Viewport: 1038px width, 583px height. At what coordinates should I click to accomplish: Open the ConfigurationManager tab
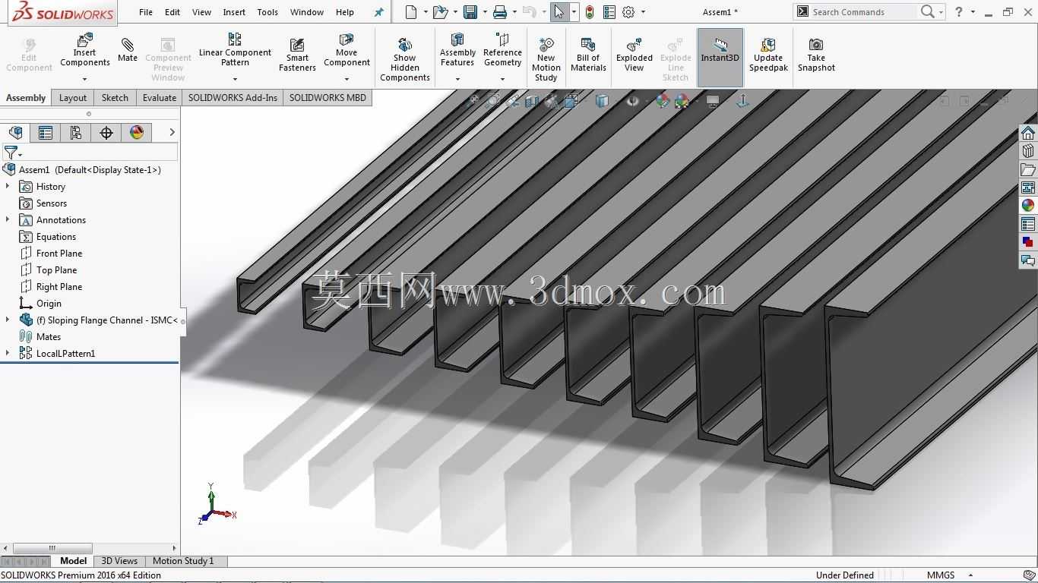(76, 133)
